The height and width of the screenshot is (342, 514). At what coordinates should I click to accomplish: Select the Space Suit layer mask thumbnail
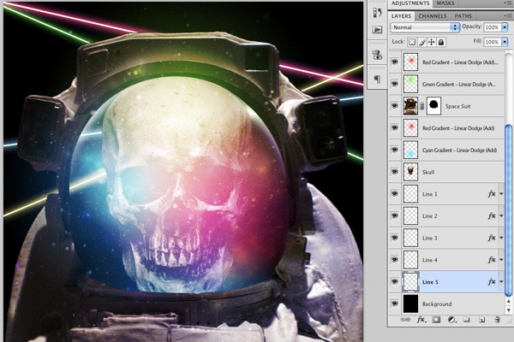pyautogui.click(x=433, y=106)
